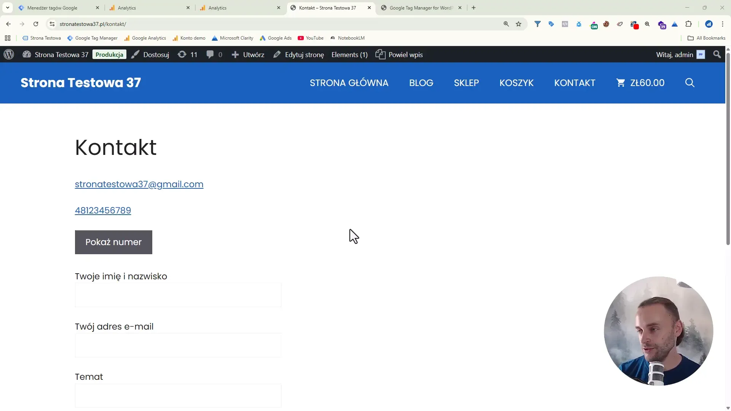This screenshot has height=411, width=731.
Task: Open the WordPress logo menu
Action: (x=9, y=54)
